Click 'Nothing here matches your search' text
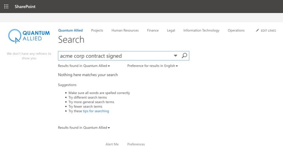 (88, 75)
